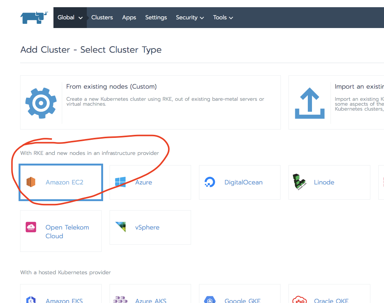Click the Google GKE hexagon icon
Image resolution: width=384 pixels, height=303 pixels.
(x=210, y=300)
